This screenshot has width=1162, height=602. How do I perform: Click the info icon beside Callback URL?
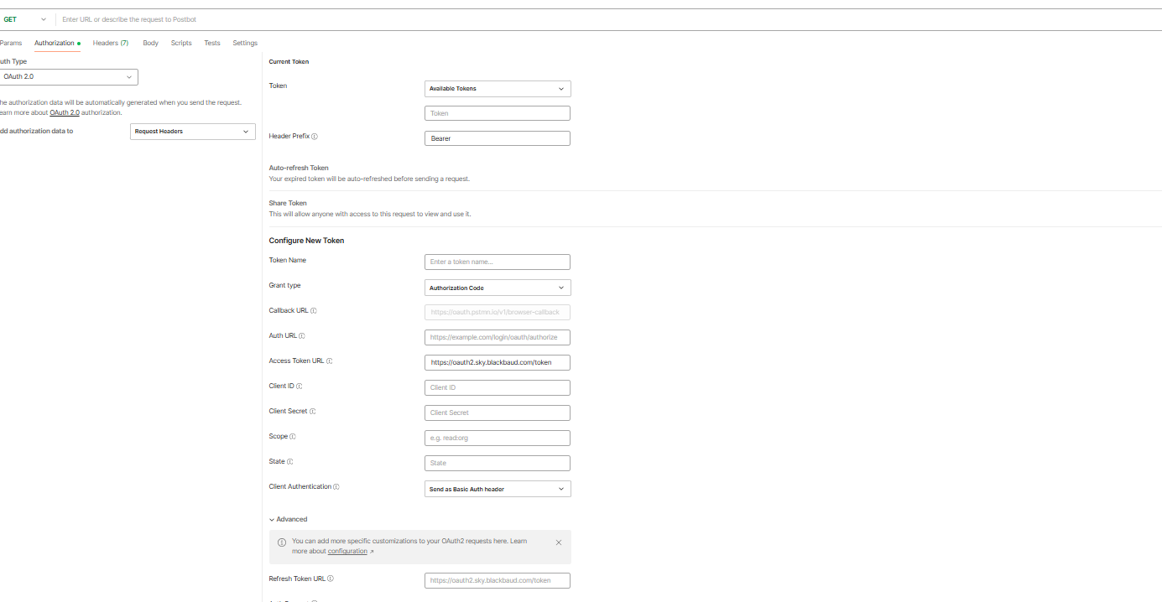tap(314, 311)
